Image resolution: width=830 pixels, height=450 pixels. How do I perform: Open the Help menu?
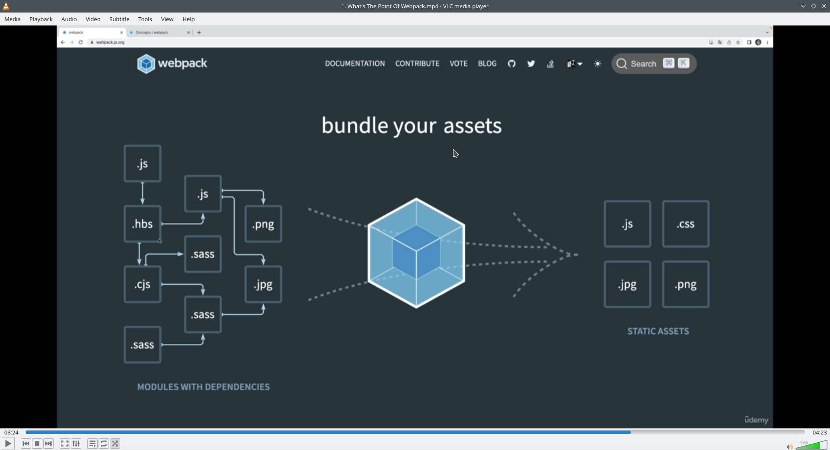click(x=188, y=19)
